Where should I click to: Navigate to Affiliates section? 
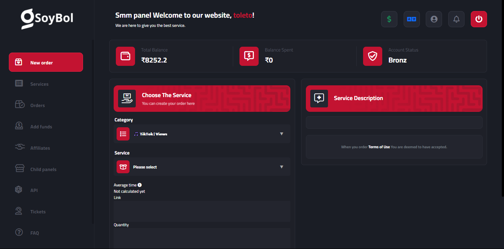pos(40,148)
